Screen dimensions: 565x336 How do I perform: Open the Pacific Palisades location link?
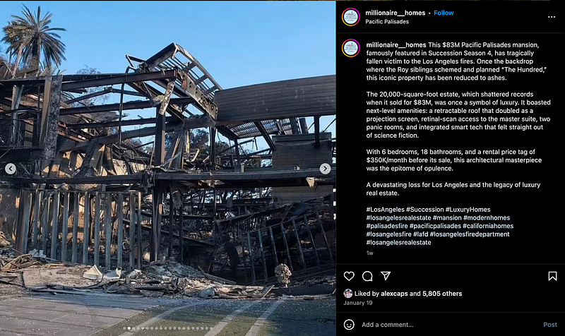click(x=386, y=22)
